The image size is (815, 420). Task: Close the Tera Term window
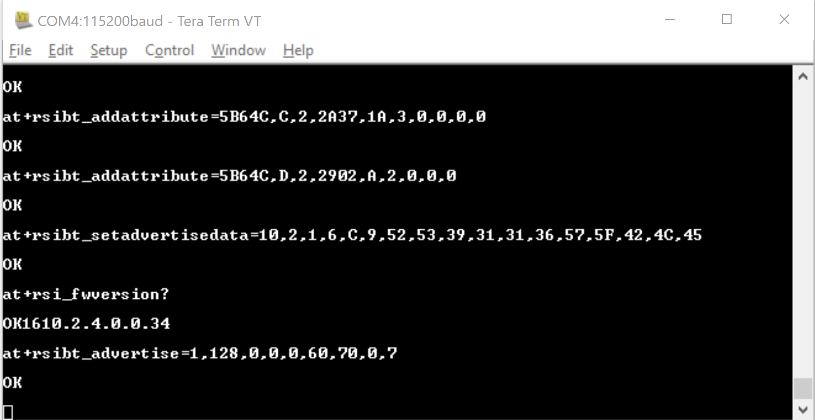784,20
